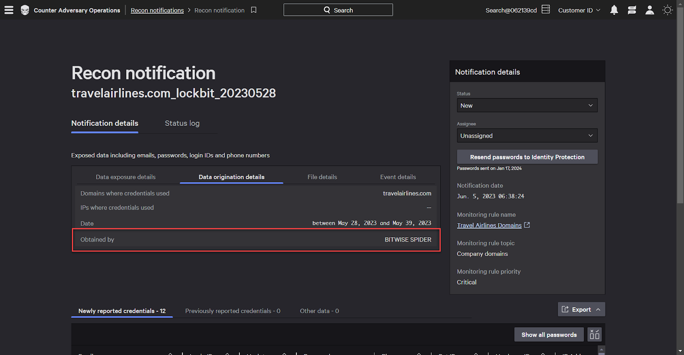Click the export arrow icon on Export

(x=565, y=309)
